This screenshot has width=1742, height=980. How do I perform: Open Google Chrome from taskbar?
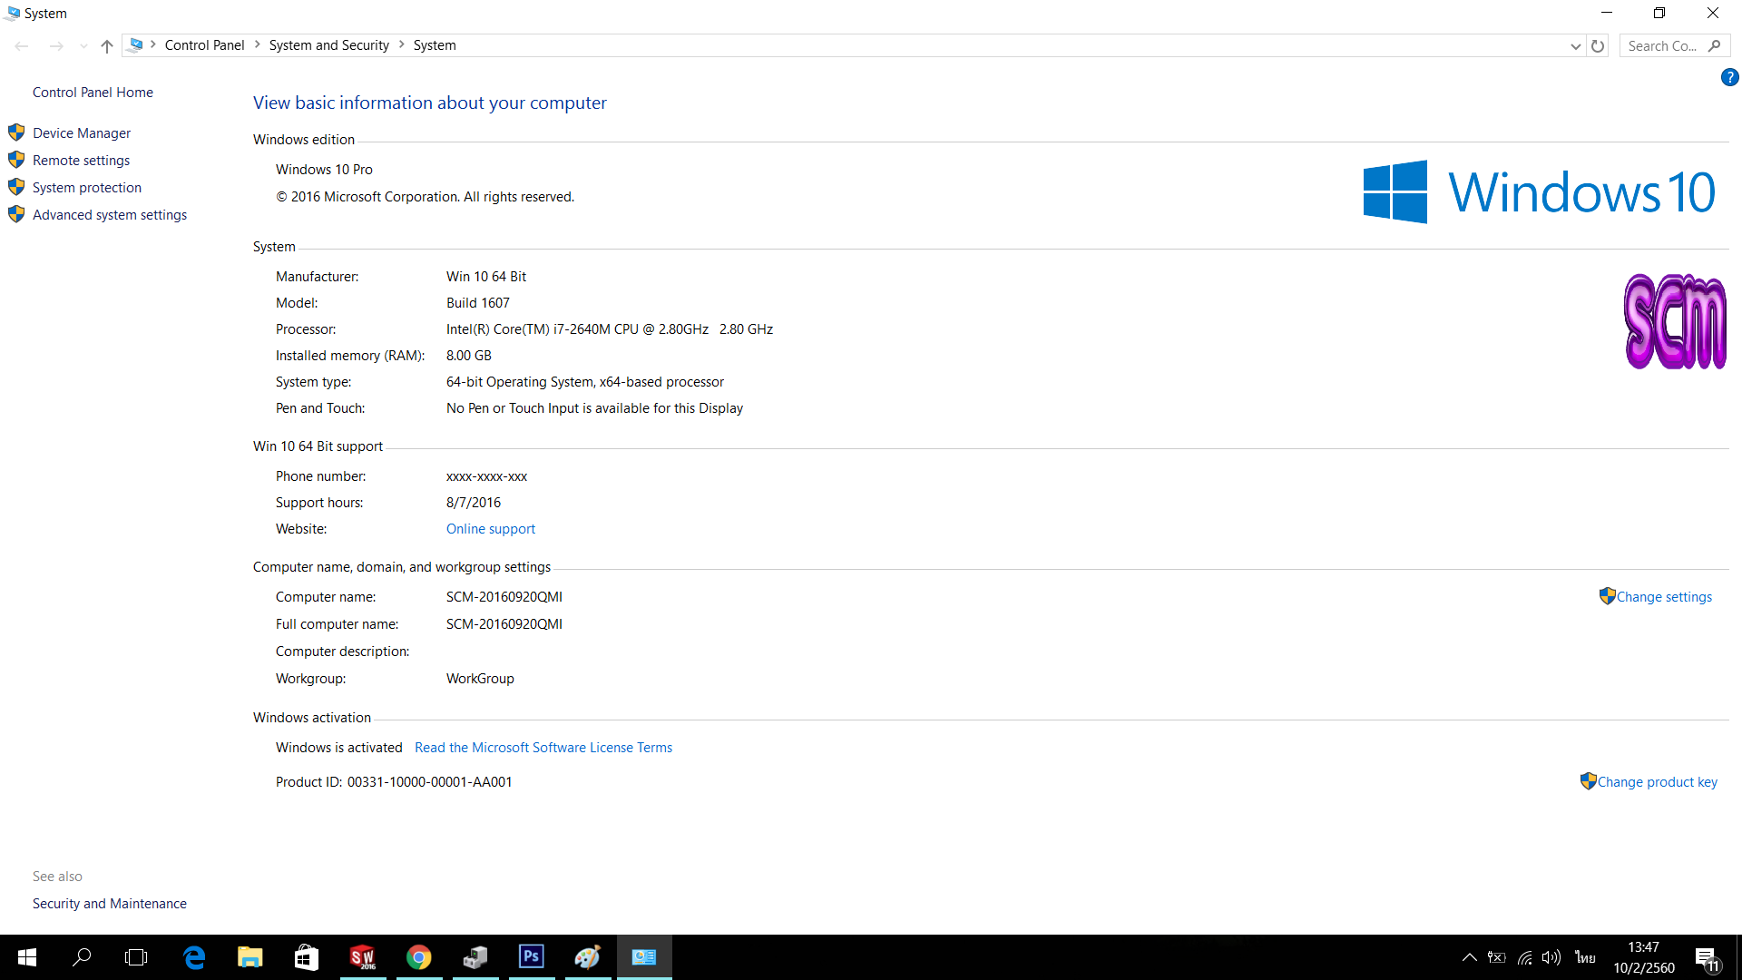coord(419,957)
